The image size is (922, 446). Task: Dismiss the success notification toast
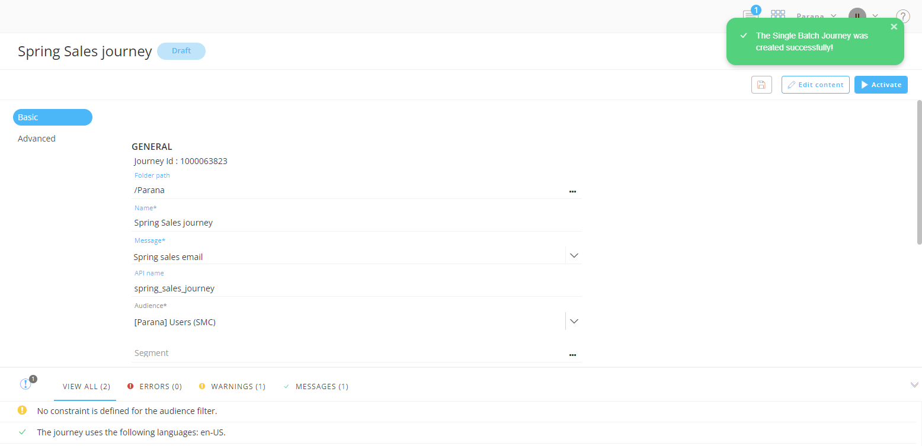click(894, 27)
